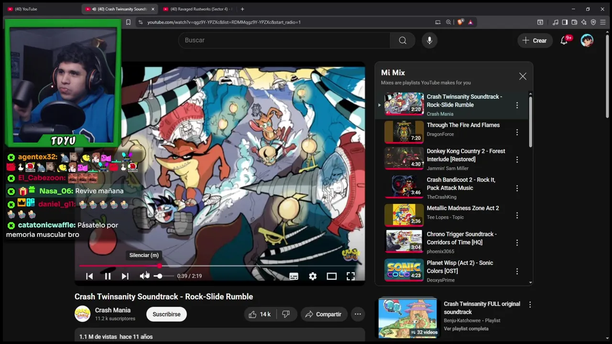Click the Brave VPN shield icon
Image resolution: width=612 pixels, height=344 pixels.
point(593,22)
